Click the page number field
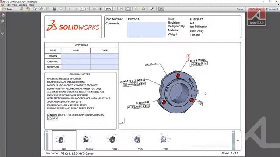The height and width of the screenshot is (157, 280). tap(82, 9)
